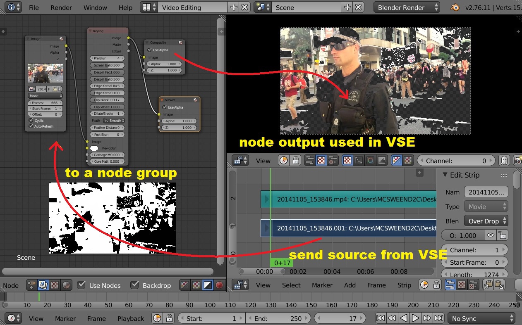The height and width of the screenshot is (325, 522).
Task: Play the animation forward
Action: coord(415,318)
